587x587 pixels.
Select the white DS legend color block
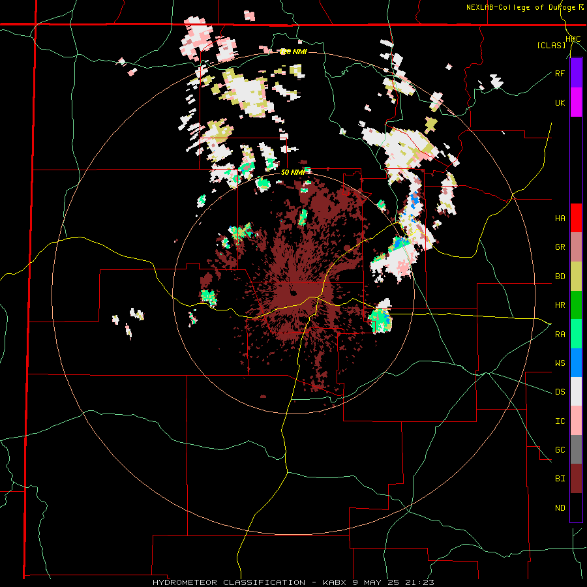pyautogui.click(x=576, y=391)
